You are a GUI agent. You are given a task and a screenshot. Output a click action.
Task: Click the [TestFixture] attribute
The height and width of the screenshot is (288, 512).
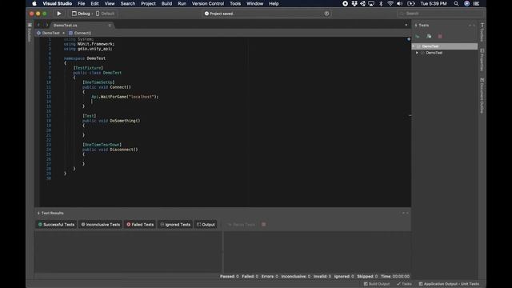tap(88, 68)
